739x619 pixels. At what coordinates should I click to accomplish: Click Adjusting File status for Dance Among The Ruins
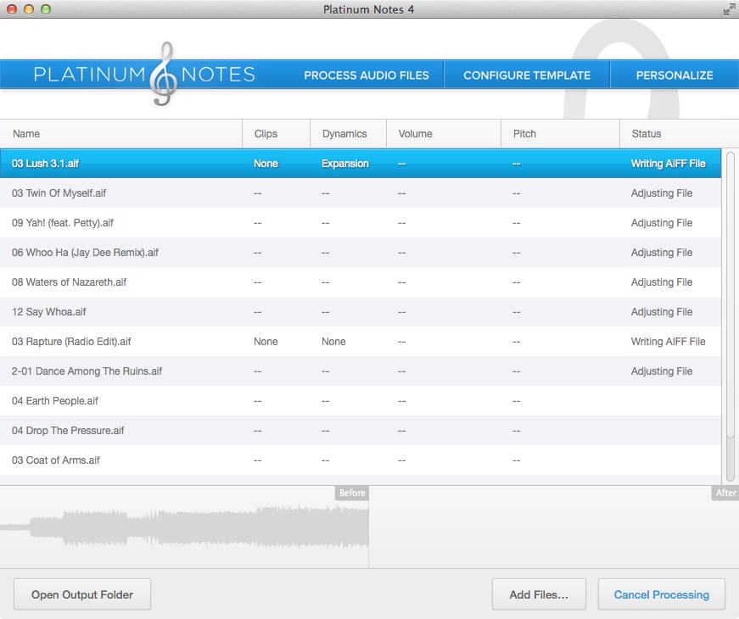(x=662, y=371)
